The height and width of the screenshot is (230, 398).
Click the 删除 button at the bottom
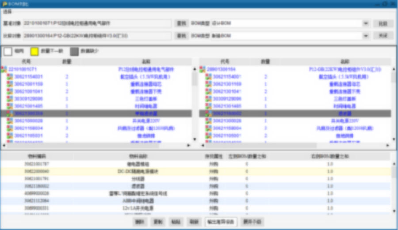click(140, 222)
